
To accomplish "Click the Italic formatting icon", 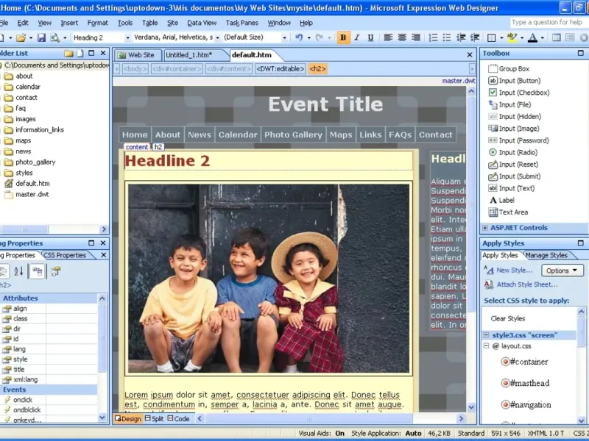I will (x=358, y=37).
